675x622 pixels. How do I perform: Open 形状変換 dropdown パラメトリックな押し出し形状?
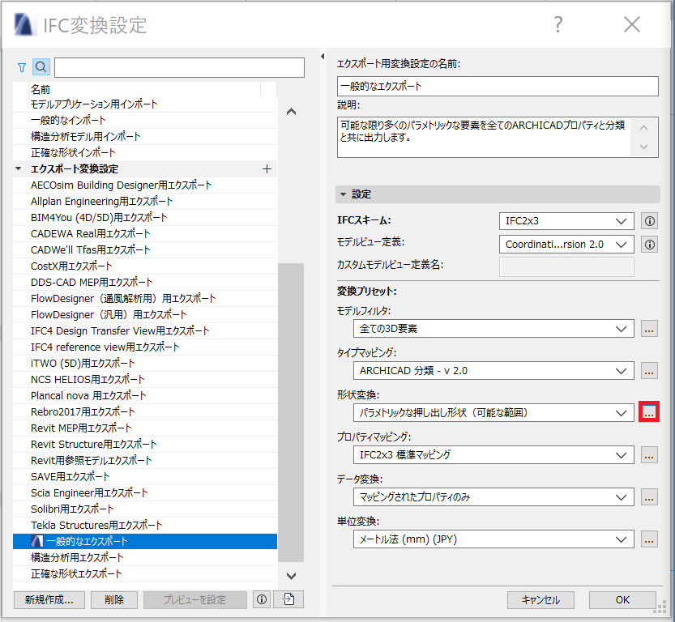(x=493, y=413)
